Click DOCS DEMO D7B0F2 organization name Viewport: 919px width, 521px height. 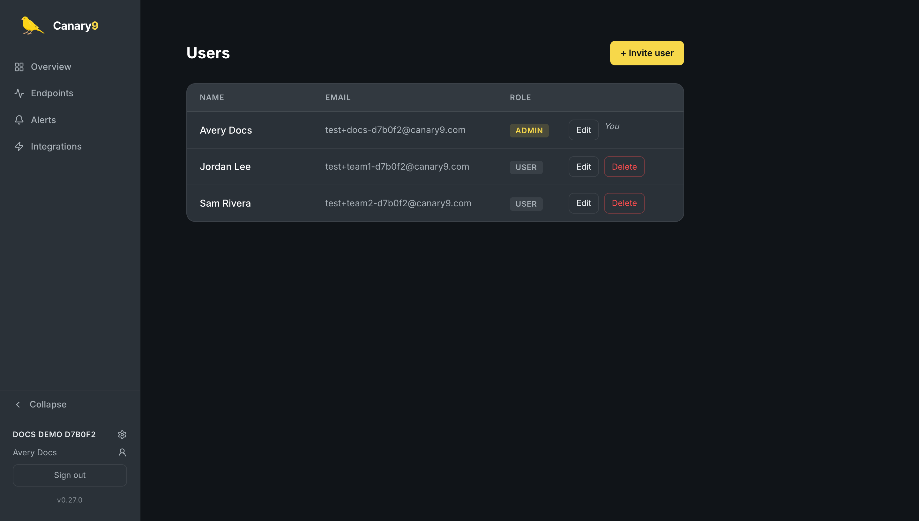tap(55, 434)
